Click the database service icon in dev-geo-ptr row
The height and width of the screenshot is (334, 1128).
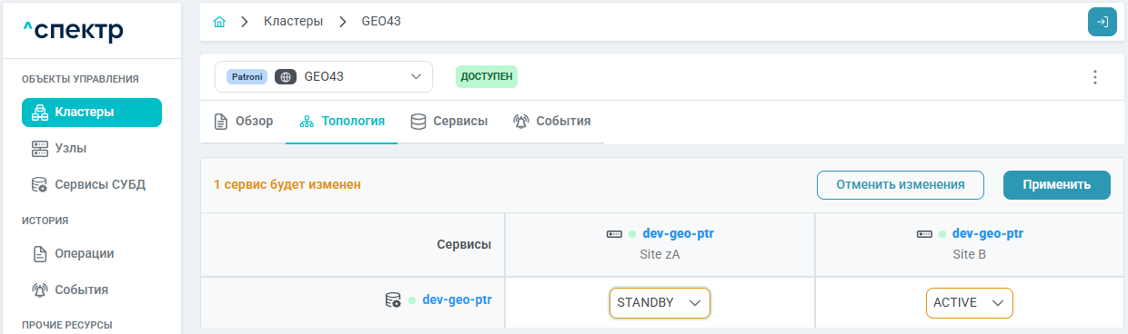pos(393,300)
